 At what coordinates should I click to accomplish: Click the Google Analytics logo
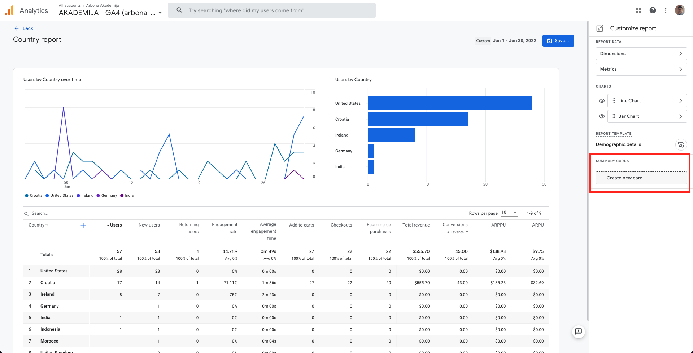pos(9,10)
